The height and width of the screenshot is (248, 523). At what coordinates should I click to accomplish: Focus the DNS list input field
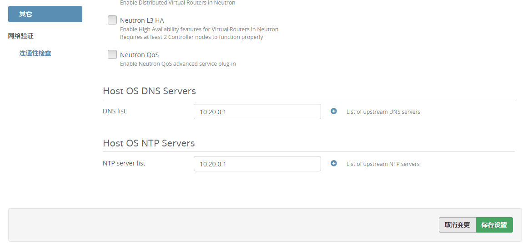[x=257, y=112]
